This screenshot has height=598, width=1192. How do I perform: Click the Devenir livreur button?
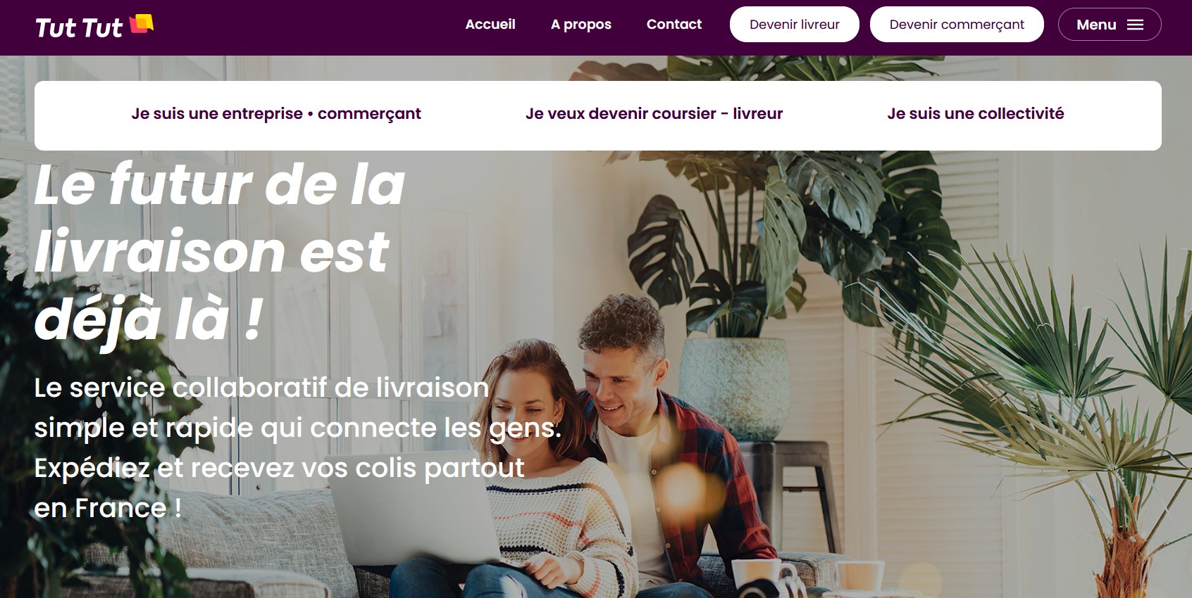pos(795,25)
